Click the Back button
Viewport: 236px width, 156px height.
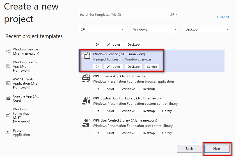pyautogui.click(x=189, y=149)
